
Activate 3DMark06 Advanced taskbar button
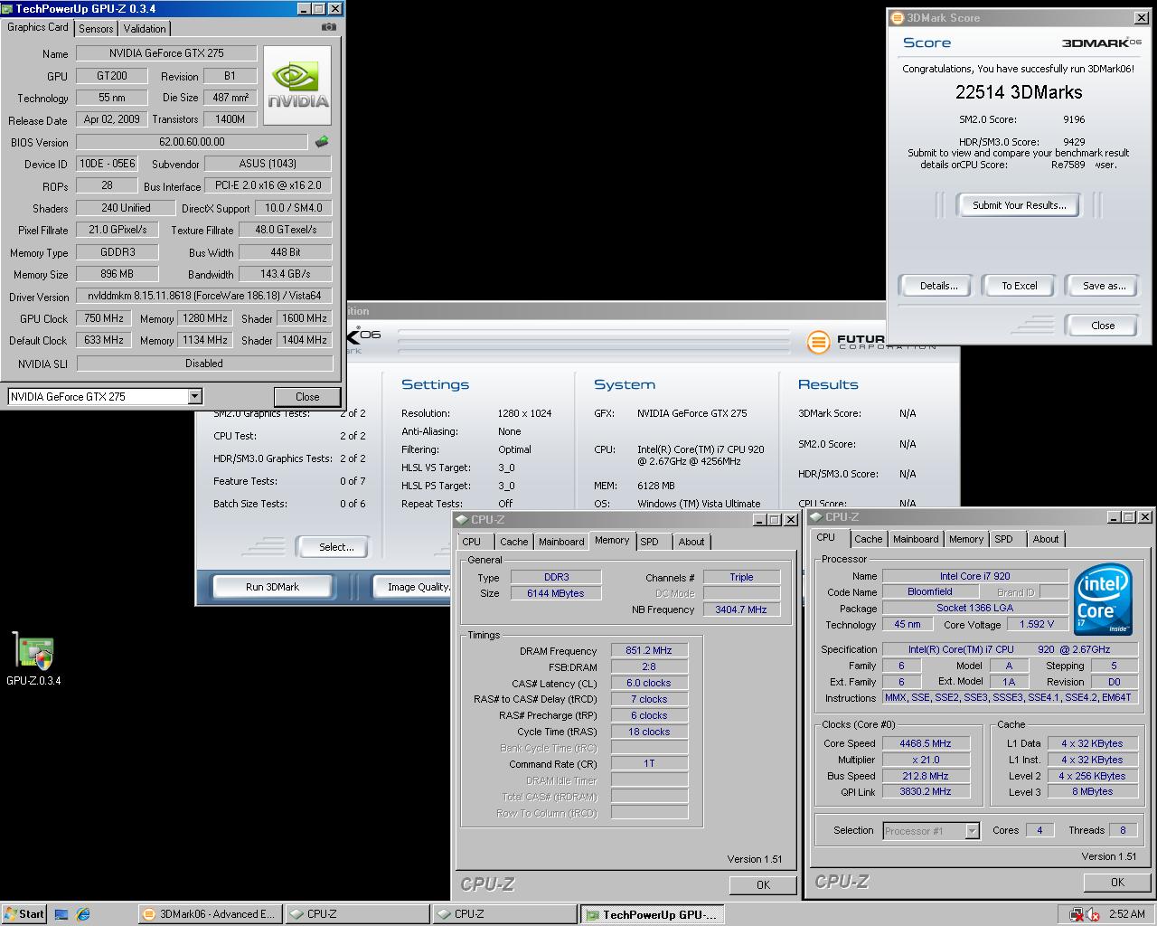coord(210,914)
